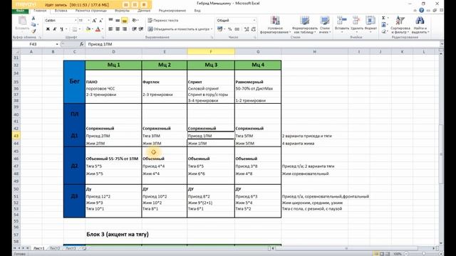Click the percent style icon
This screenshot has width=456, height=256.
pos(229,29)
